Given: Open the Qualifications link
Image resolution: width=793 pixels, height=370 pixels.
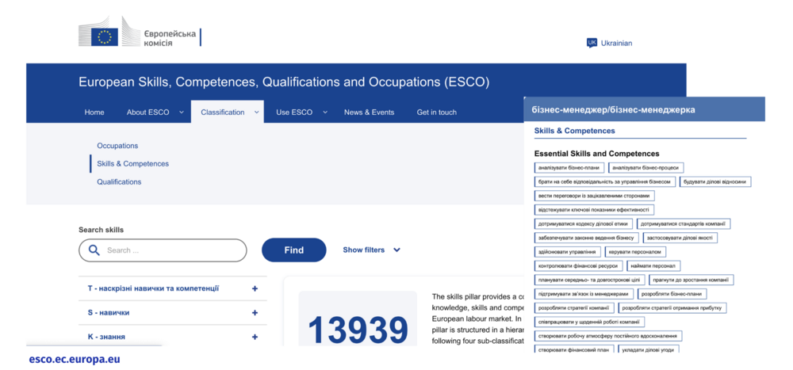Looking at the screenshot, I should click(x=120, y=181).
